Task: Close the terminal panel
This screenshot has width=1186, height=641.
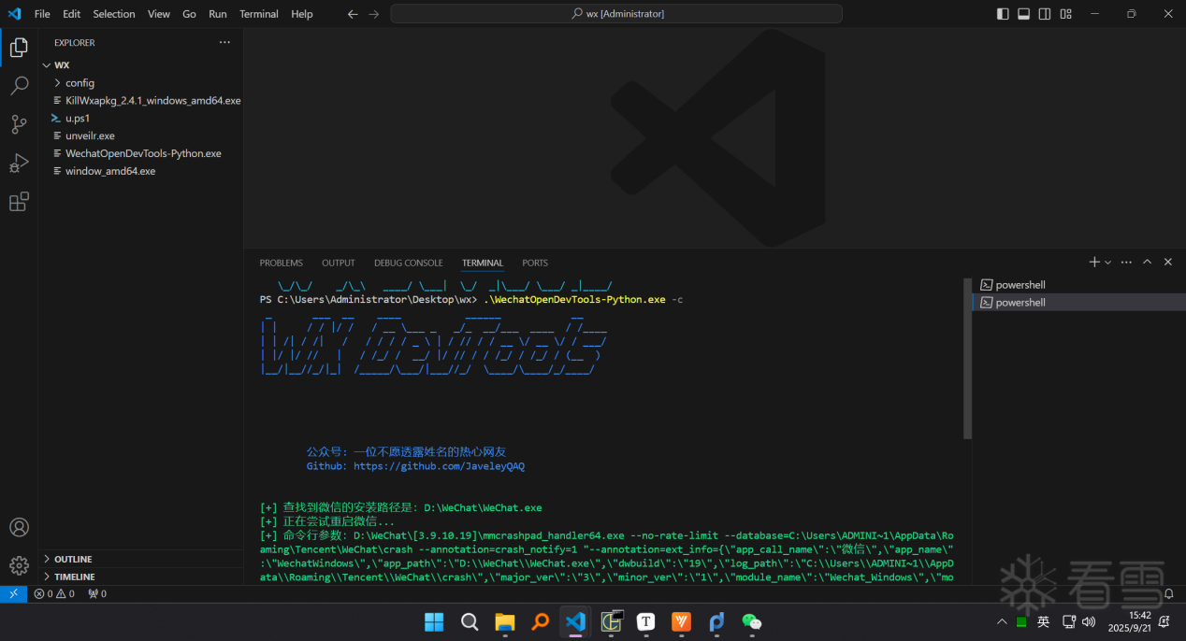Action: point(1167,263)
